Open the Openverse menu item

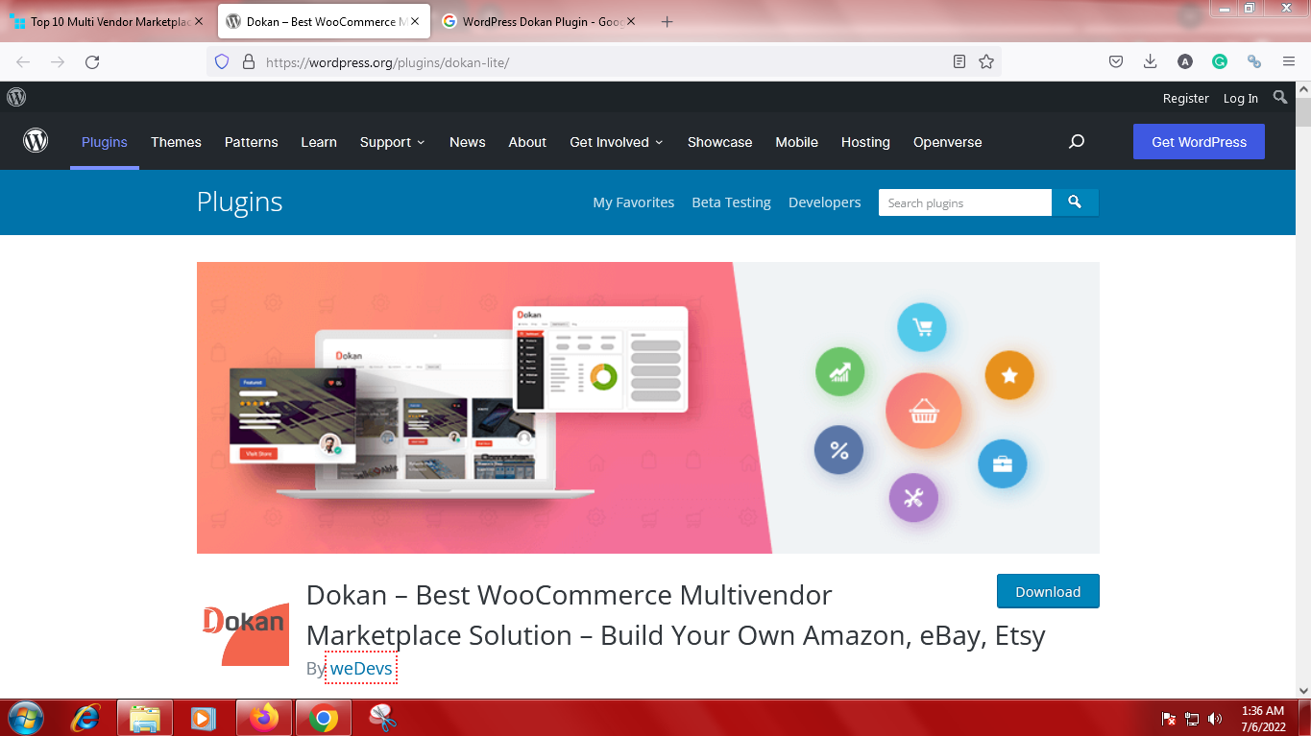[x=948, y=142]
